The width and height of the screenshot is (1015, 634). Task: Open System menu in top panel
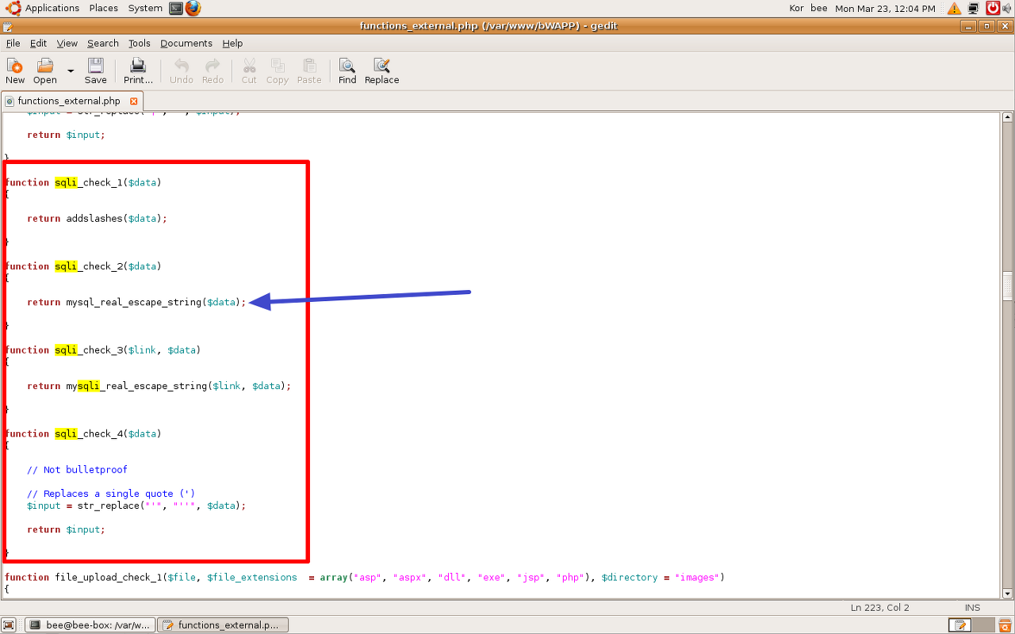coord(145,8)
